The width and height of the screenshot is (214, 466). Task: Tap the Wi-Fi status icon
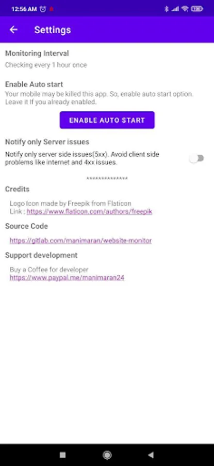[185, 9]
